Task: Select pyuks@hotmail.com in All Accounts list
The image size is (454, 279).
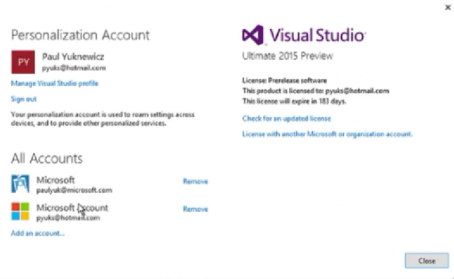Action: [x=69, y=217]
